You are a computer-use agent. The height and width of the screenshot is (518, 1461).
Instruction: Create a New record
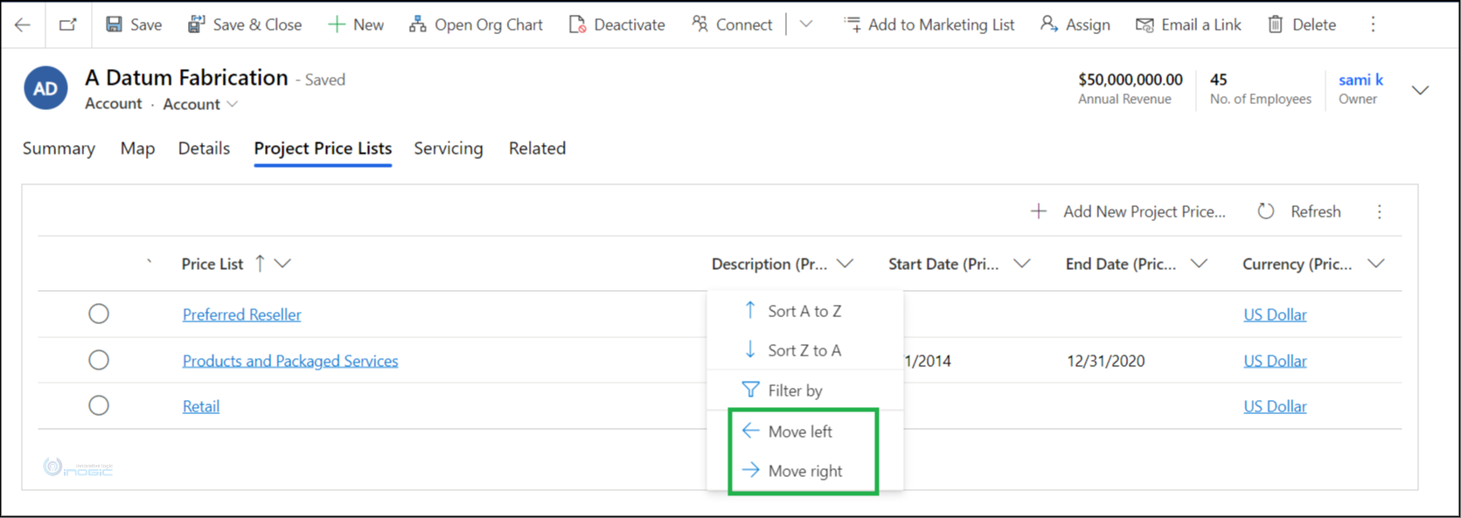tap(356, 24)
